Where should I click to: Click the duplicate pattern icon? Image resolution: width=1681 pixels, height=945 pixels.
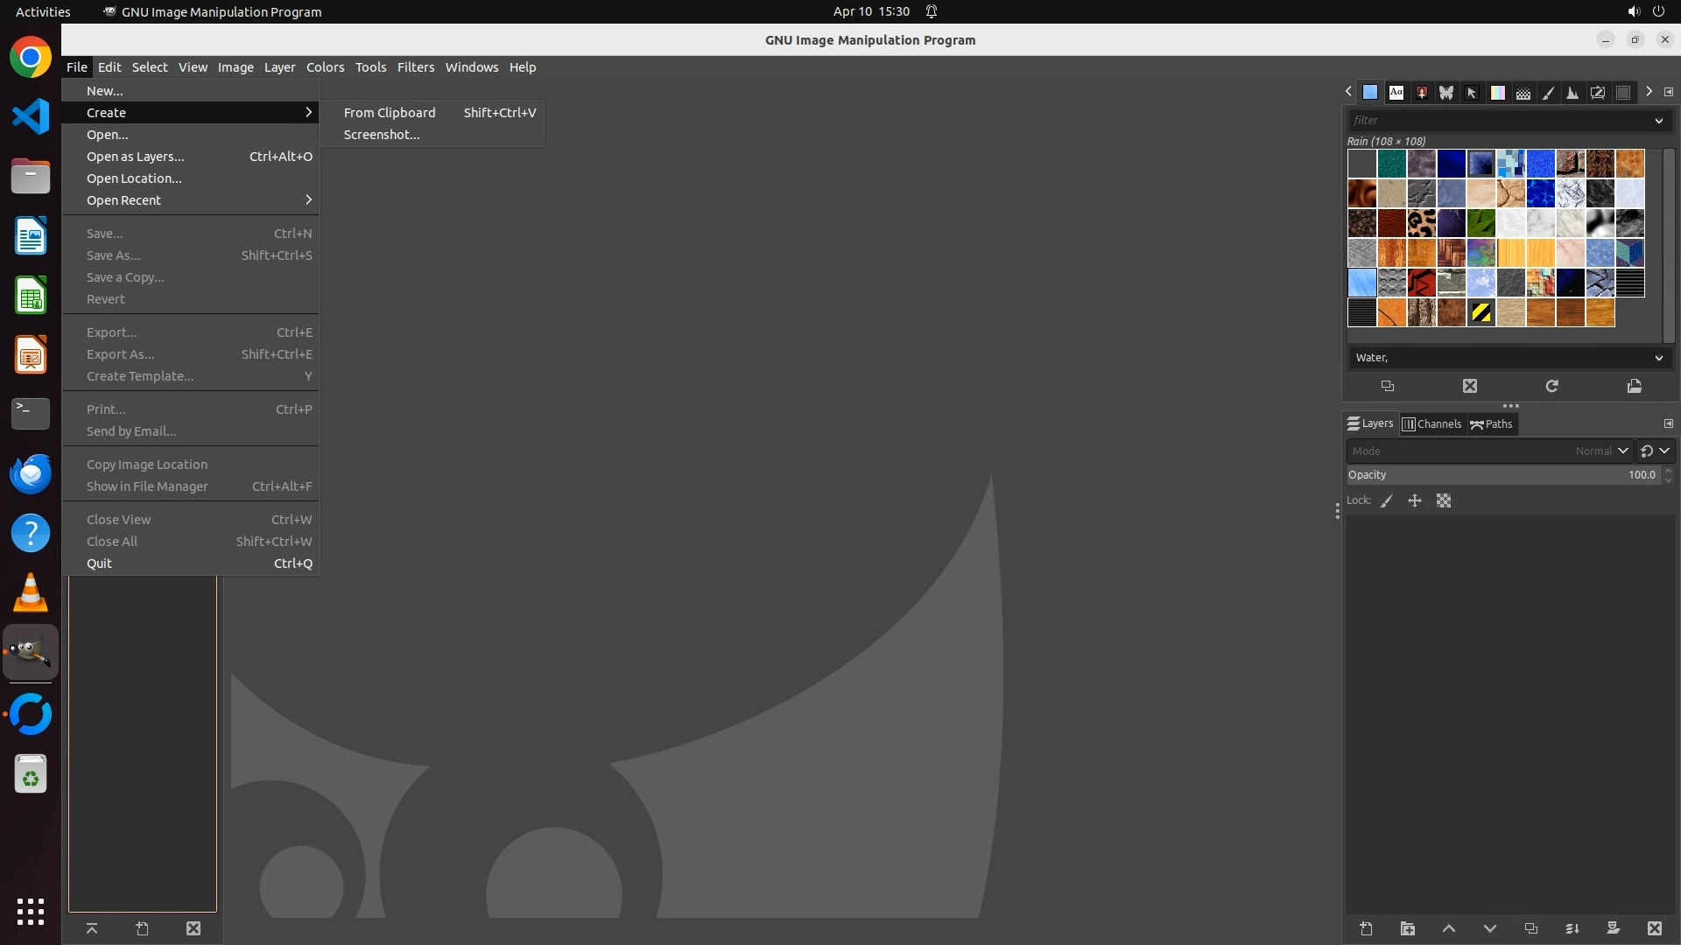(1388, 386)
